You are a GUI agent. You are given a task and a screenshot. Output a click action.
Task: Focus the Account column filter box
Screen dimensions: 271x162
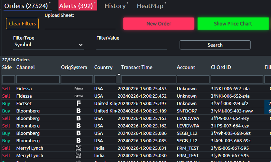pyautogui.click(x=193, y=80)
